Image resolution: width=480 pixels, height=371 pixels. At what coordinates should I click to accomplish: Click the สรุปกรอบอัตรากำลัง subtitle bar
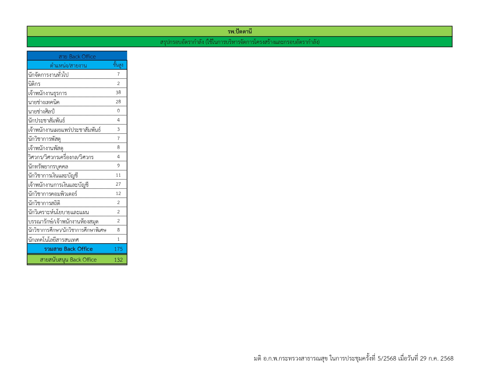pos(240,42)
